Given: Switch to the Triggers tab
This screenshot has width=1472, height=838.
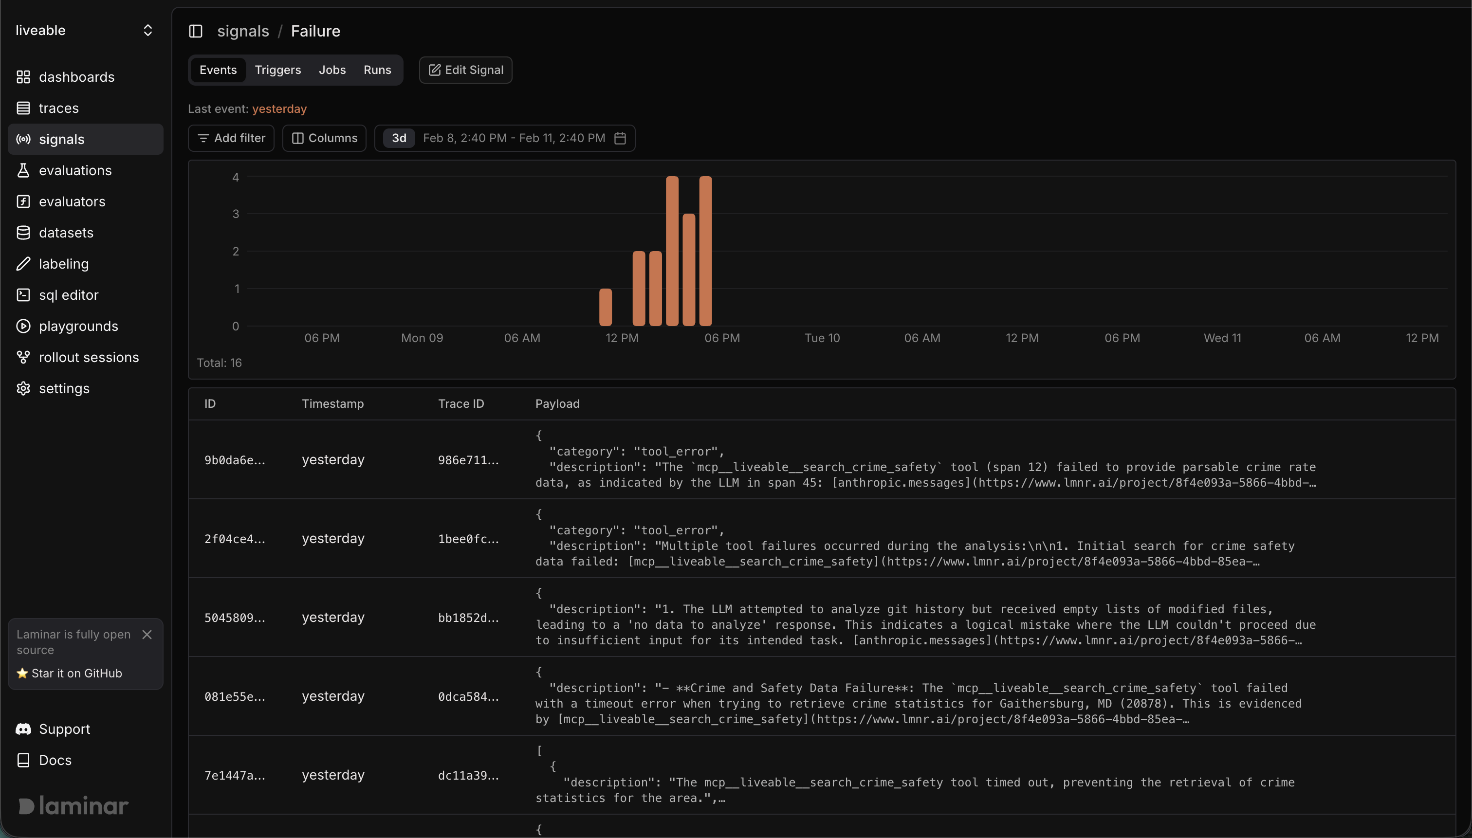Looking at the screenshot, I should [277, 70].
